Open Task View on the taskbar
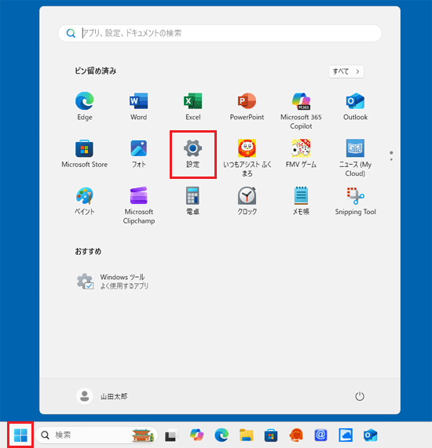The image size is (432, 448). [x=171, y=435]
